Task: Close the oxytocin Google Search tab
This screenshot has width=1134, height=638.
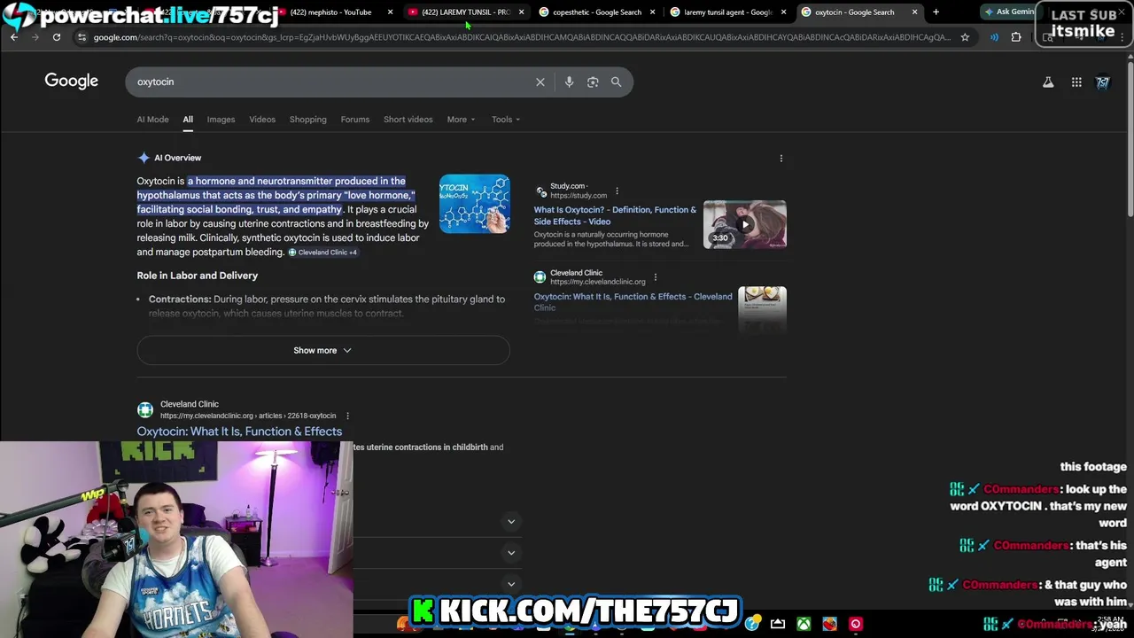Action: point(914,12)
